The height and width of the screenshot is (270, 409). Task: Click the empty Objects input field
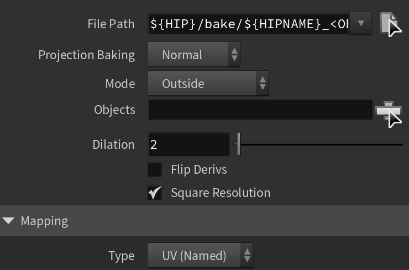coord(260,110)
